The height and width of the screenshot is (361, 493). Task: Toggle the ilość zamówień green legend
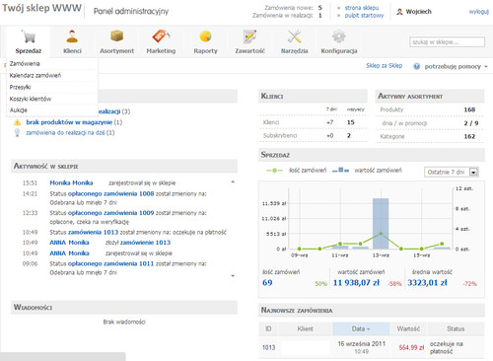(296, 171)
